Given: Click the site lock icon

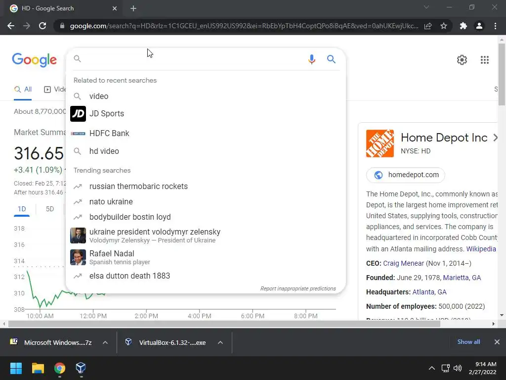Looking at the screenshot, I should [x=62, y=26].
